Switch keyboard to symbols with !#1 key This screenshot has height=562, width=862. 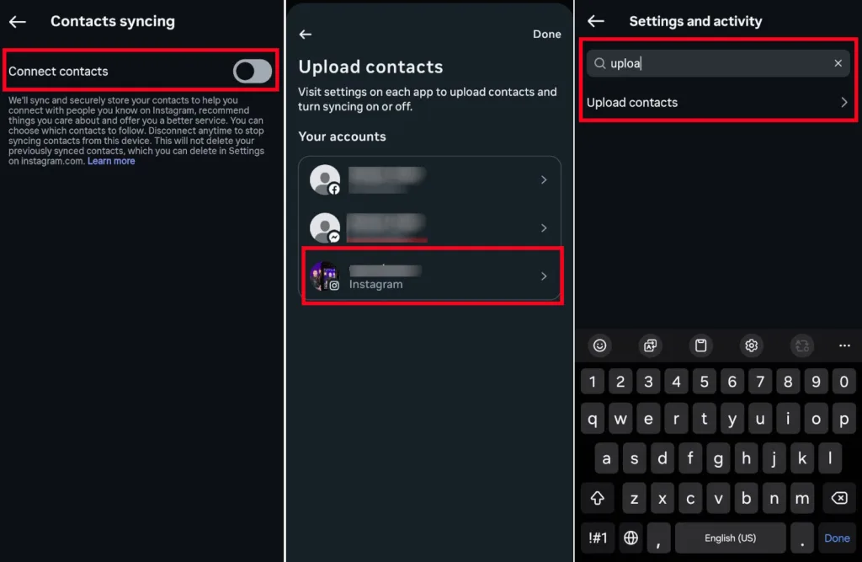598,538
